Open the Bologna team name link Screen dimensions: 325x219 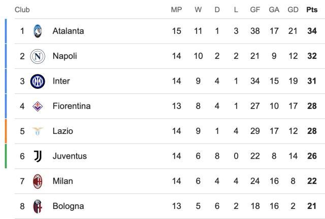[68, 206]
